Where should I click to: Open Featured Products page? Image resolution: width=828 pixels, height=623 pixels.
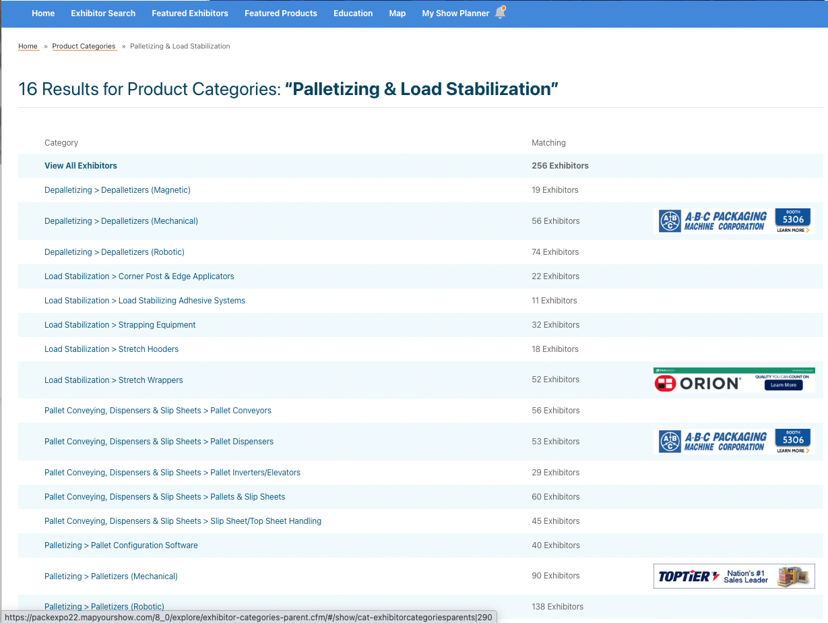(281, 13)
